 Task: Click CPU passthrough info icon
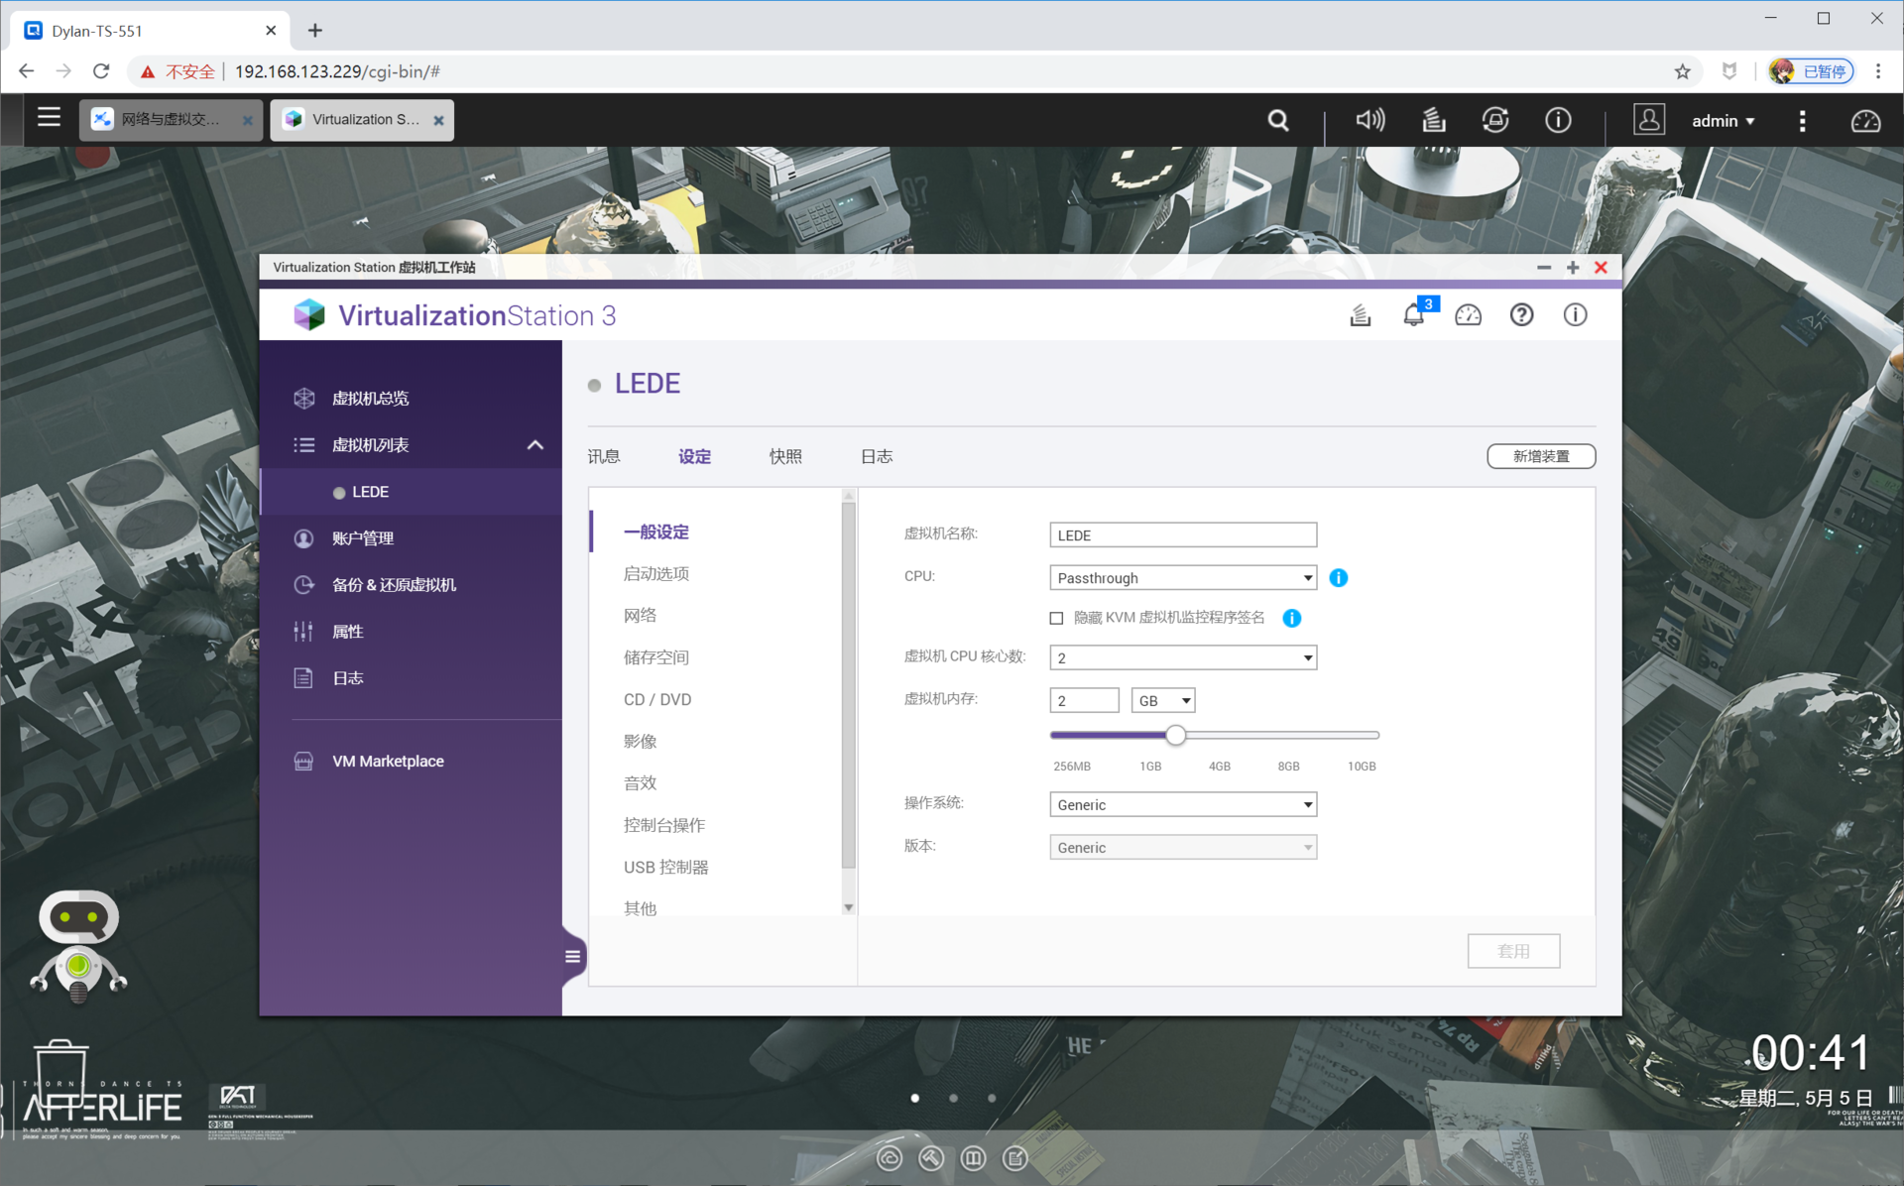click(x=1338, y=578)
